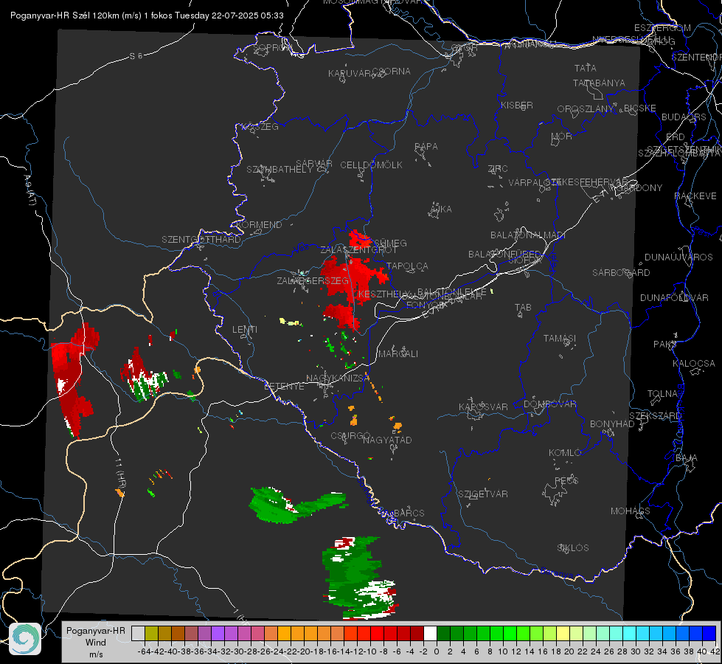Image resolution: width=722 pixels, height=664 pixels.
Task: Click the S 6 road label
Action: coord(136,56)
